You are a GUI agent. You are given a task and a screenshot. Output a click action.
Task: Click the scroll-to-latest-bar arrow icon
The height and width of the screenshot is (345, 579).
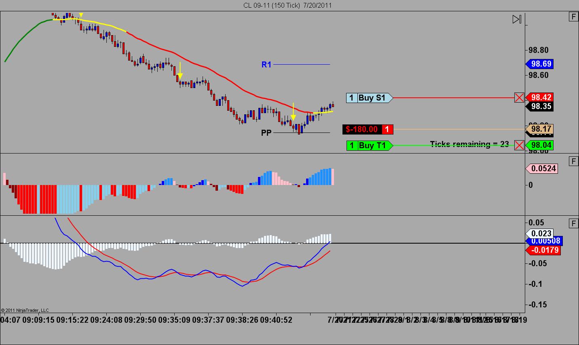pos(517,19)
